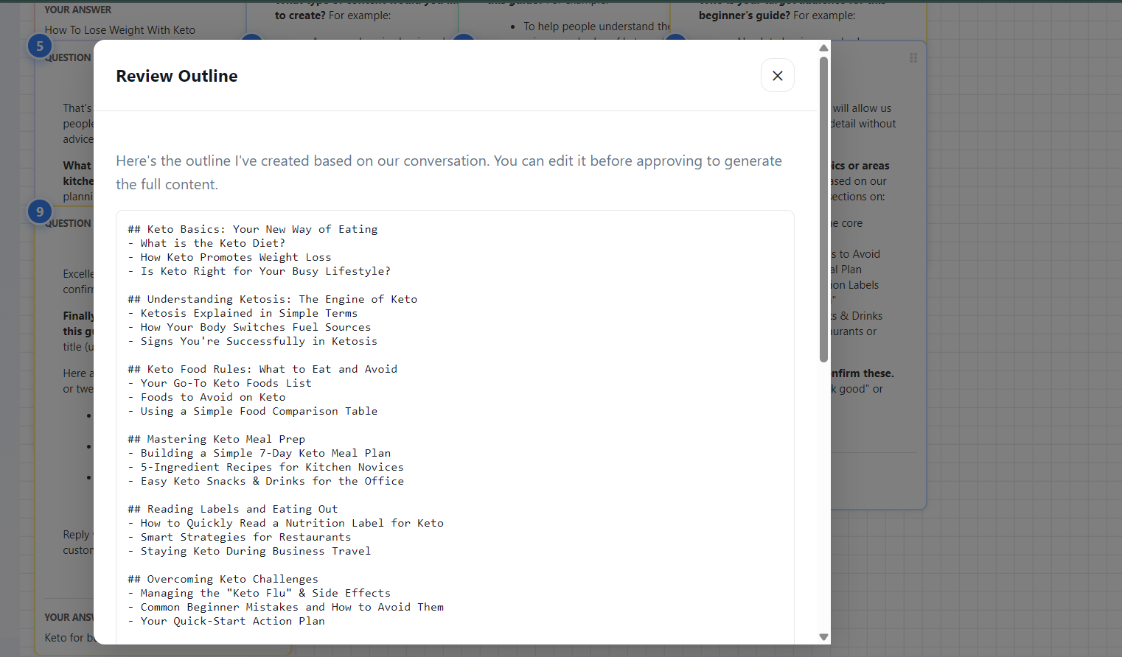Click the X icon in the dialog corner
This screenshot has width=1122, height=657.
778,75
